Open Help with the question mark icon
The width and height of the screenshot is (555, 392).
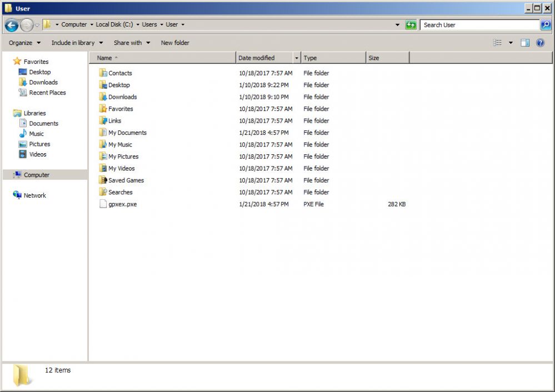540,43
